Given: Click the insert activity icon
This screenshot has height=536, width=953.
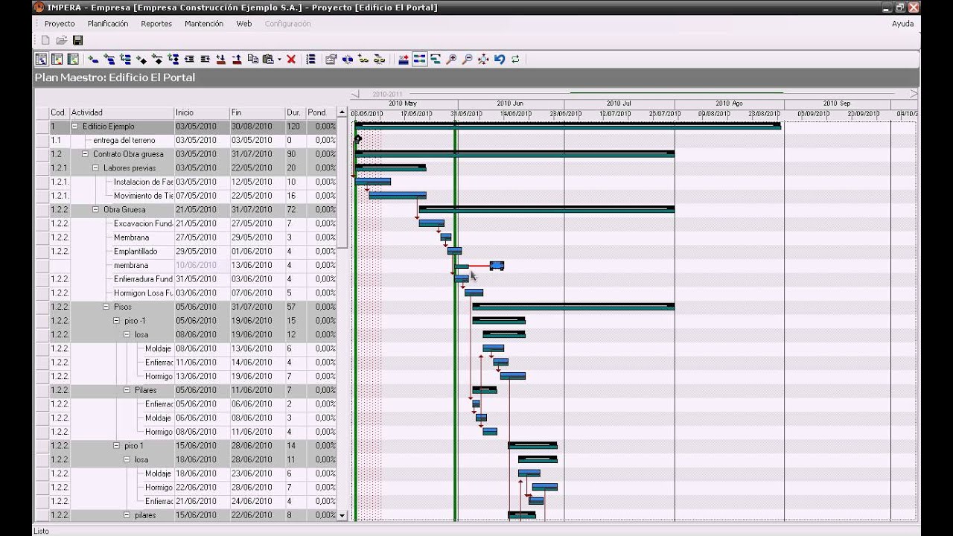Looking at the screenshot, I should click(x=93, y=60).
